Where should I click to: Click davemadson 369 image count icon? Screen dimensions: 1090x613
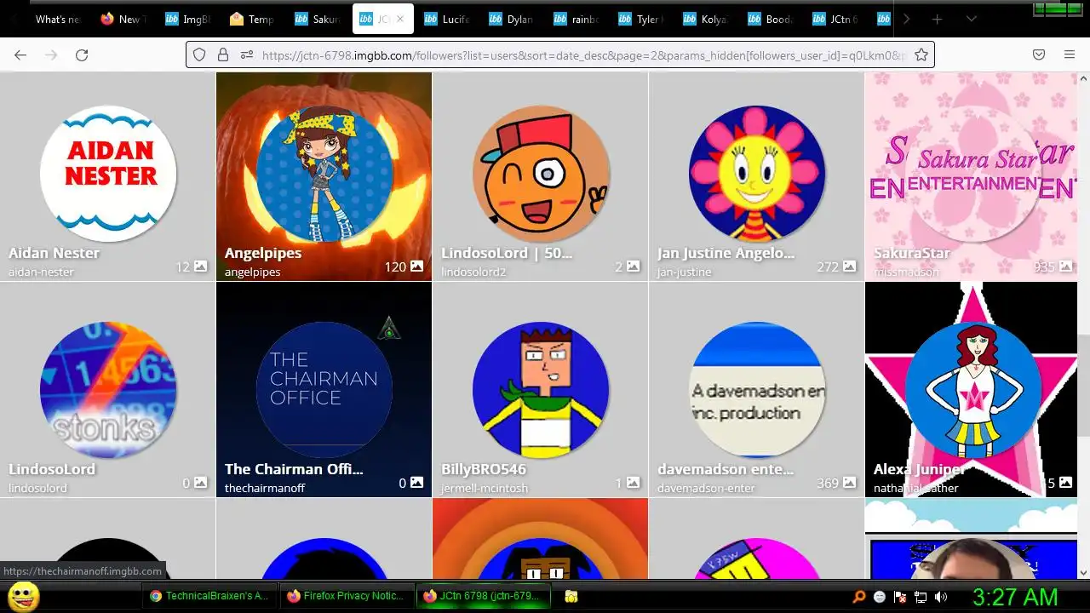(849, 483)
